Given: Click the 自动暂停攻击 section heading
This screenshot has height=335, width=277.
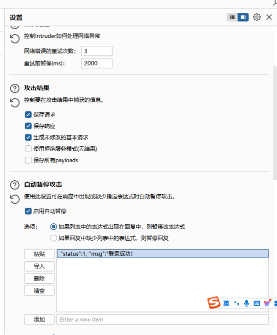Looking at the screenshot, I should pos(43,185).
